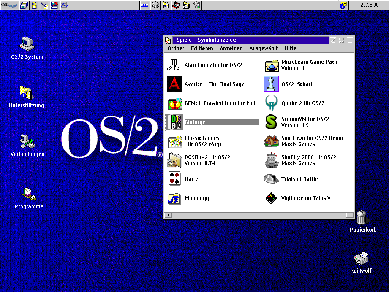Image resolution: width=389 pixels, height=292 pixels.
Task: Open the Classic Games für OS/2 Warp folder
Action: tap(175, 141)
